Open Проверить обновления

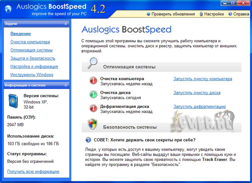173,14
